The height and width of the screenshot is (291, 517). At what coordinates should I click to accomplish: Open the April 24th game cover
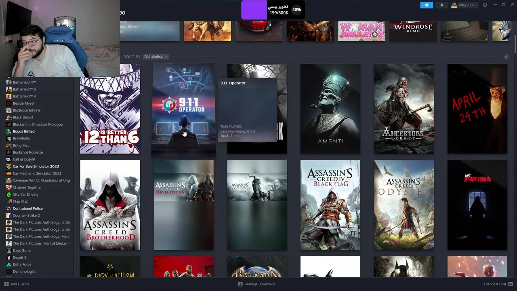pos(477,109)
